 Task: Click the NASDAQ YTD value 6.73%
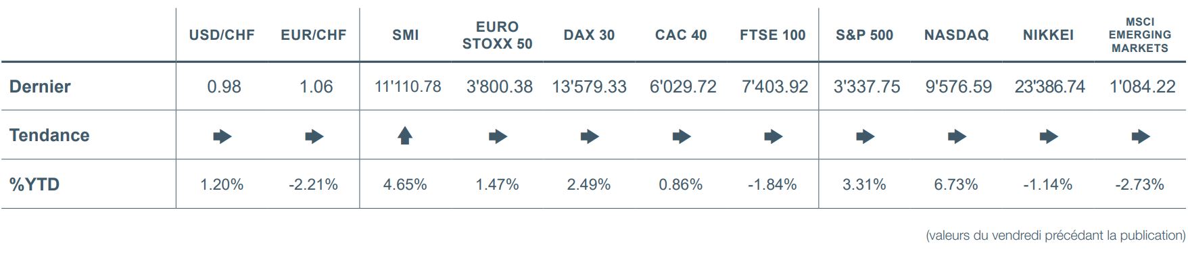(956, 184)
